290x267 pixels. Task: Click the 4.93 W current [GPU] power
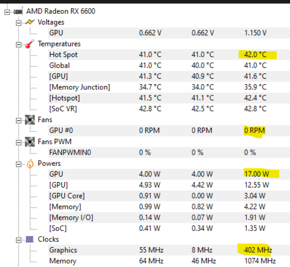150,185
